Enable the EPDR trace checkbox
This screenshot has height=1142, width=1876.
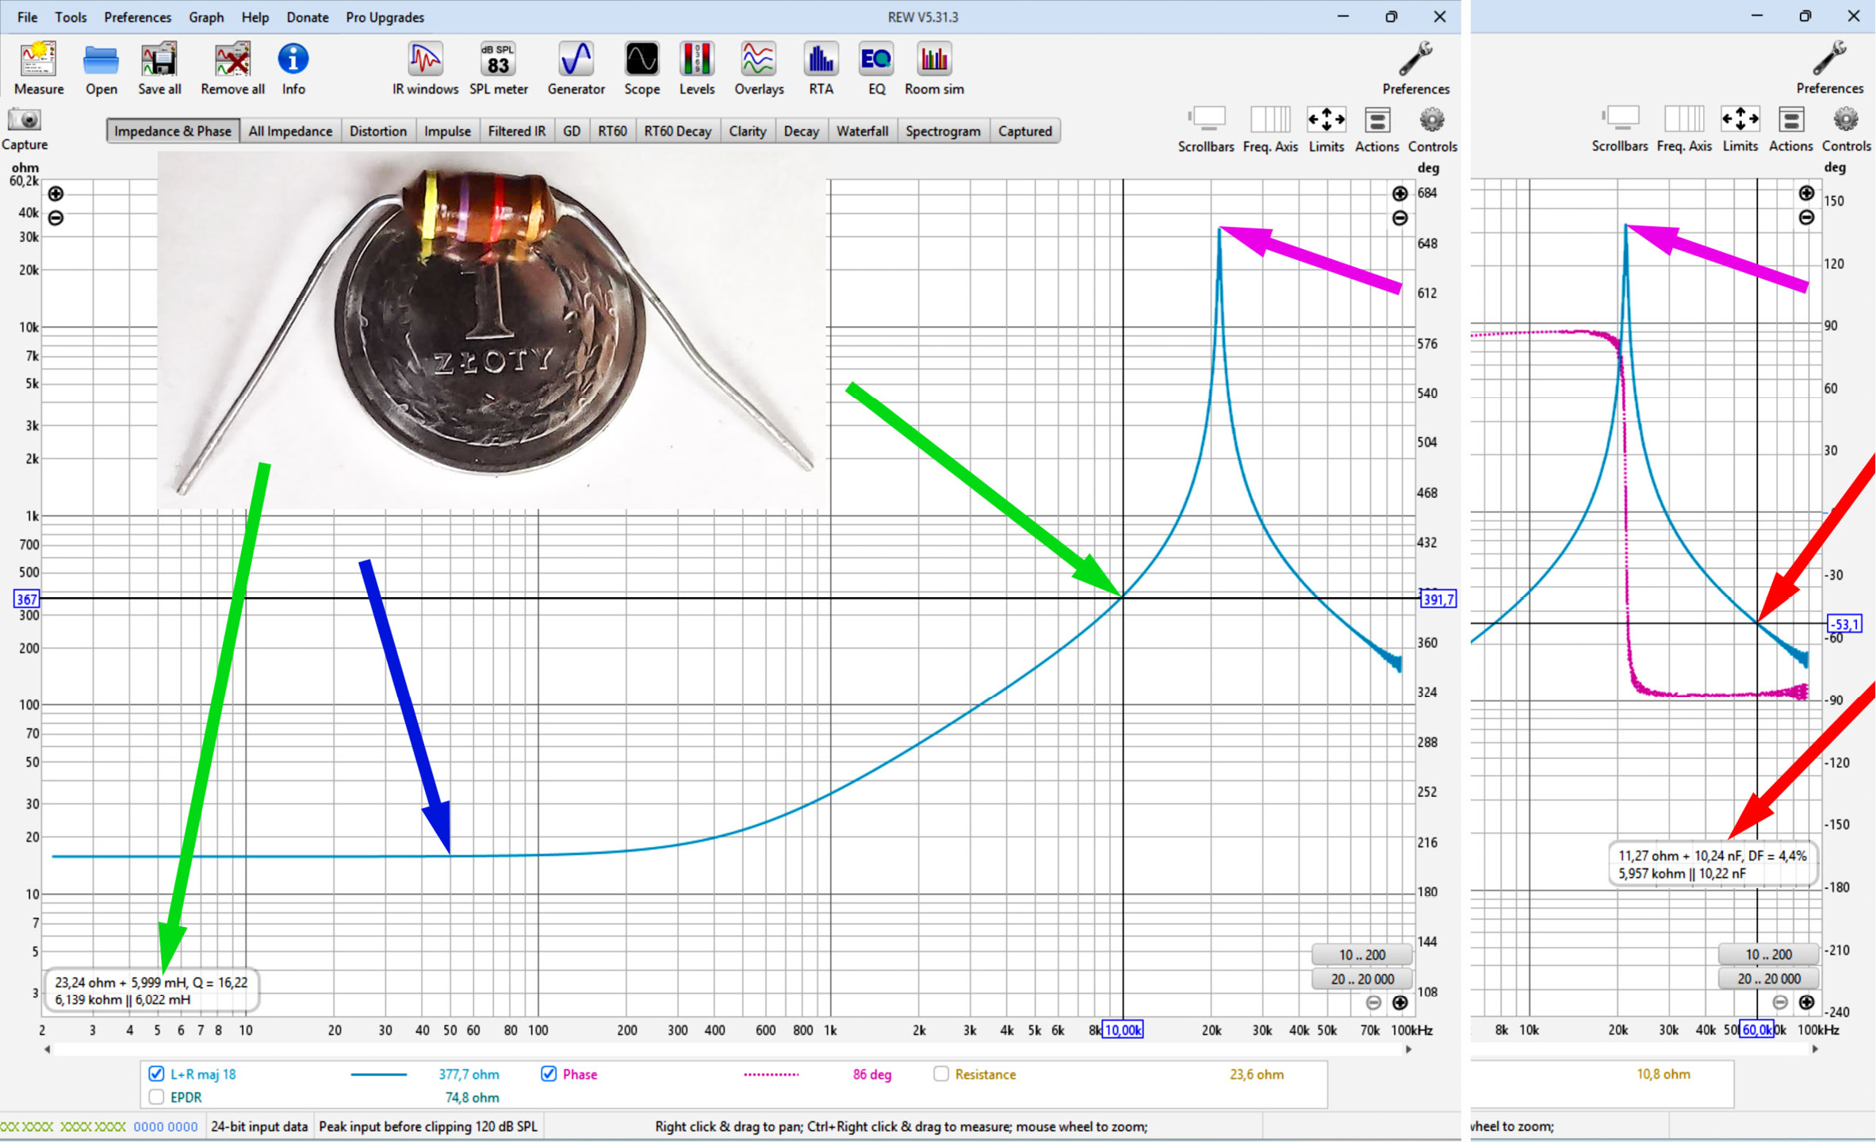pos(156,1097)
